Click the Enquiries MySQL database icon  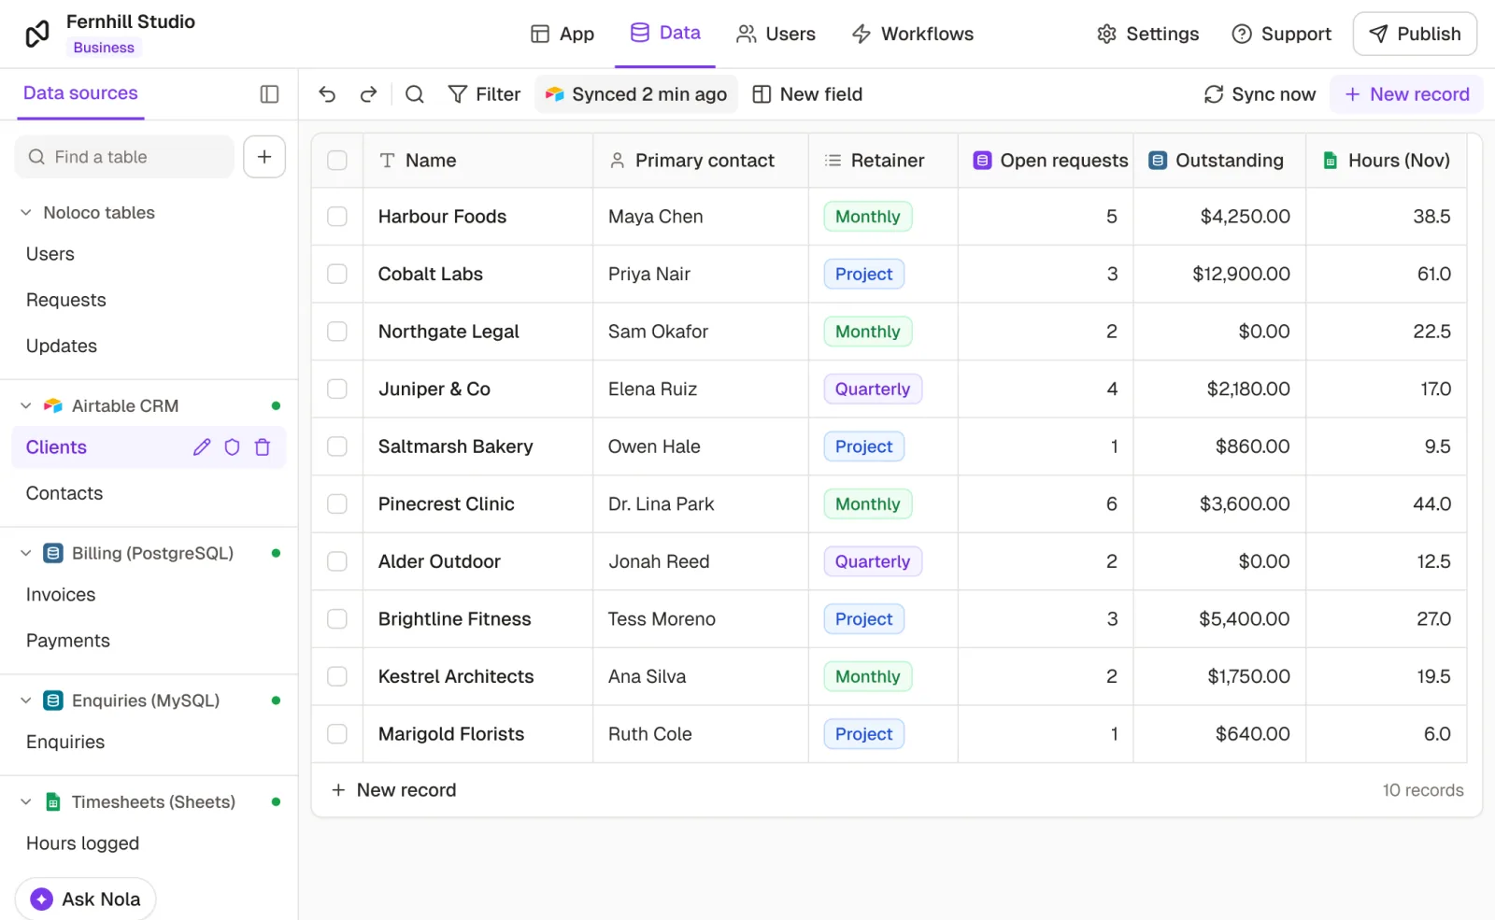(53, 701)
